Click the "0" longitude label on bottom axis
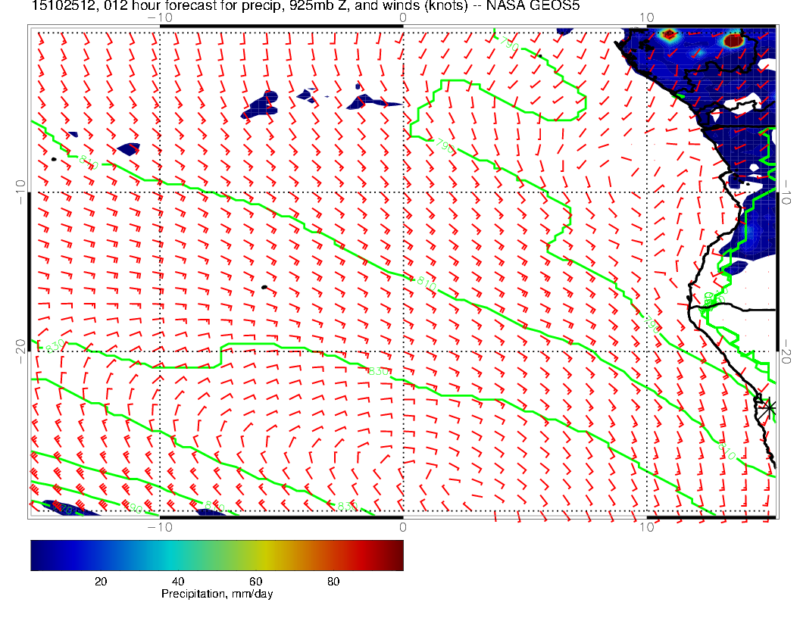800x618 pixels. [403, 527]
